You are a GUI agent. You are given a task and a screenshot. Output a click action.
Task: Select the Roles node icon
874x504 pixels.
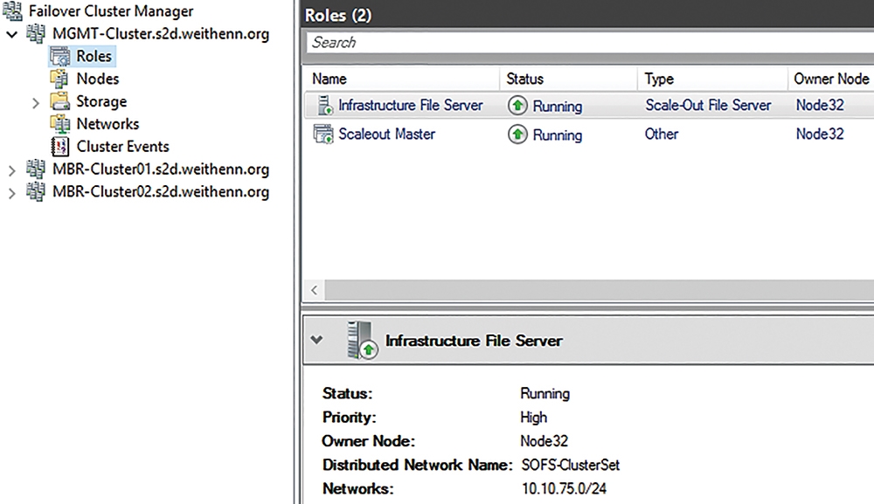click(x=60, y=56)
